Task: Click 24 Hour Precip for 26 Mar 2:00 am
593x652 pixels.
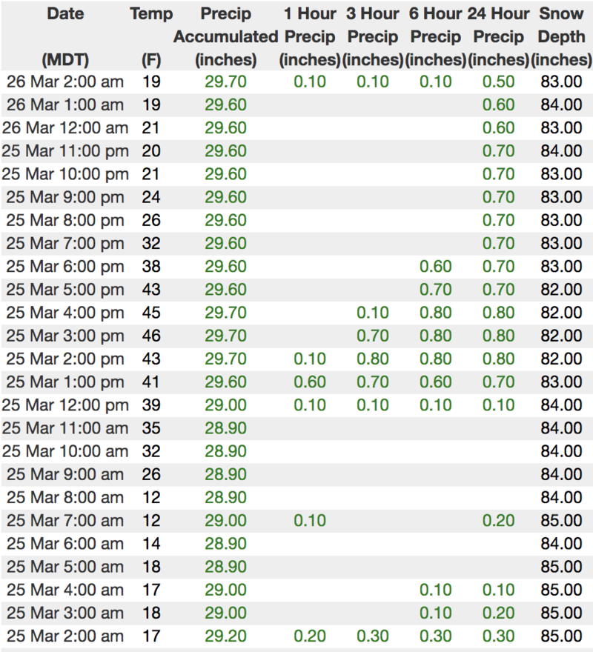Action: click(499, 82)
